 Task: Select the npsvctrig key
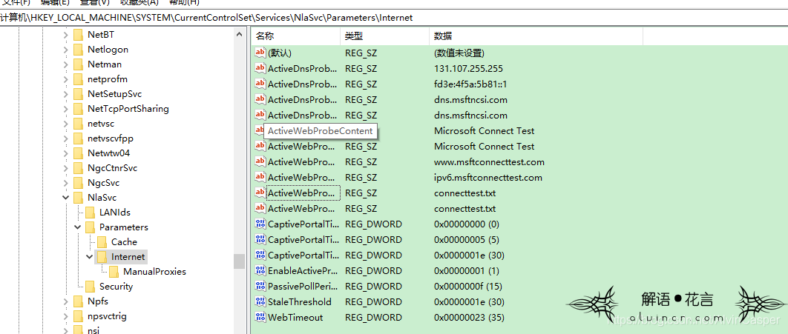[107, 316]
